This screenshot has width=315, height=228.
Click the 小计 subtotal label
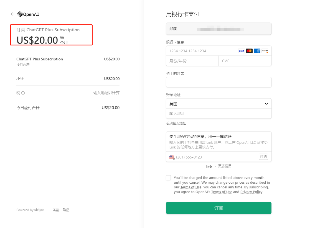click(x=20, y=79)
